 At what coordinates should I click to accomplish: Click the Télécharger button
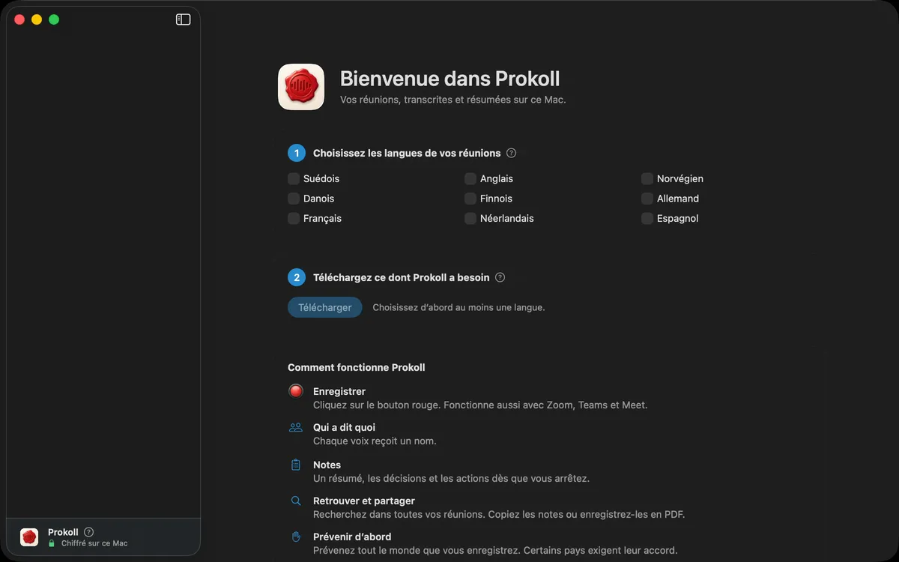[325, 307]
